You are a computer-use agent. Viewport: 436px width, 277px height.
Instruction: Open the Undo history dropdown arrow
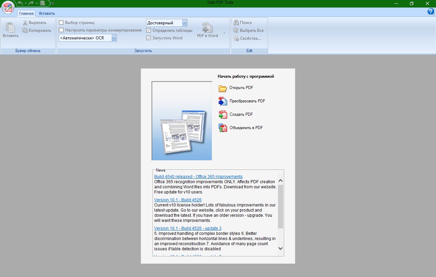tap(26, 3)
